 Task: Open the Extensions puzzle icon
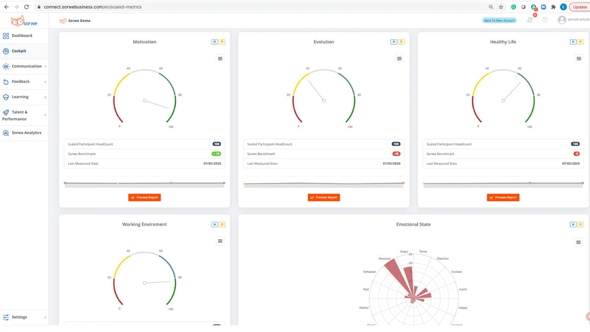tap(554, 7)
